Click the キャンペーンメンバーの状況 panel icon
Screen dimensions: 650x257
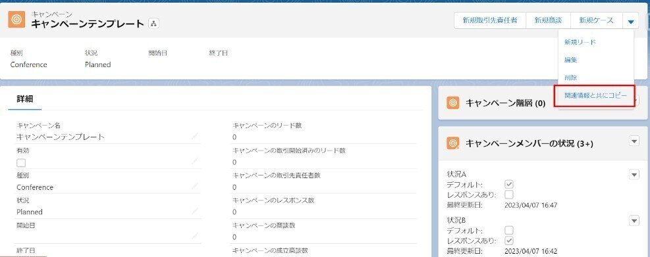452,143
